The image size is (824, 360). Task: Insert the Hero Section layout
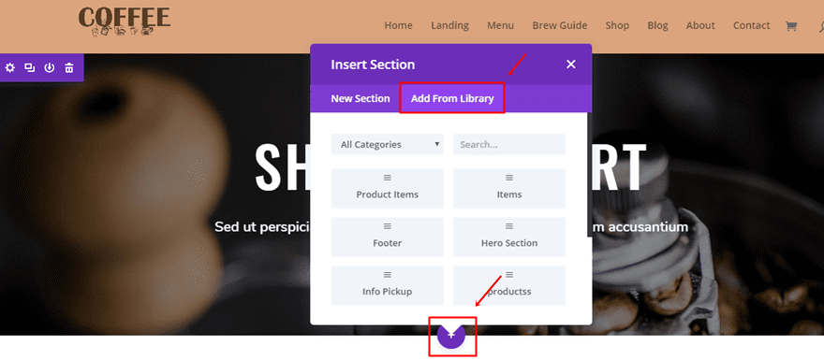[509, 238]
